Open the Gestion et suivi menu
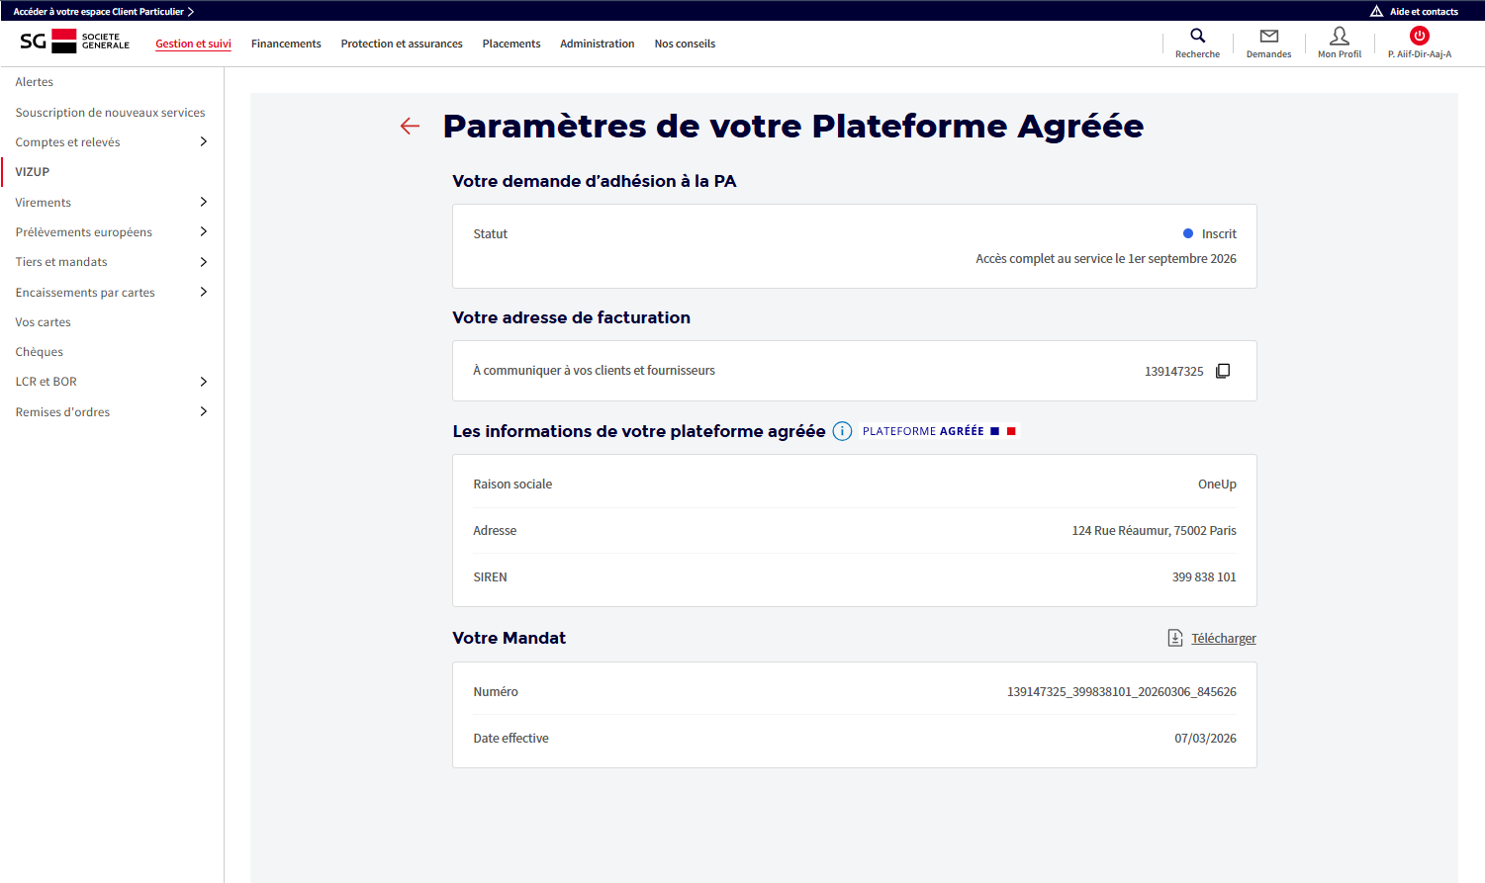This screenshot has height=883, width=1485. pyautogui.click(x=193, y=44)
